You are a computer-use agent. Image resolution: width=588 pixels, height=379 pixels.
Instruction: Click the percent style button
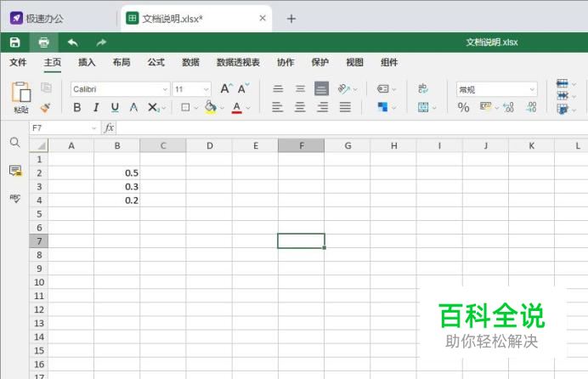pyautogui.click(x=463, y=108)
